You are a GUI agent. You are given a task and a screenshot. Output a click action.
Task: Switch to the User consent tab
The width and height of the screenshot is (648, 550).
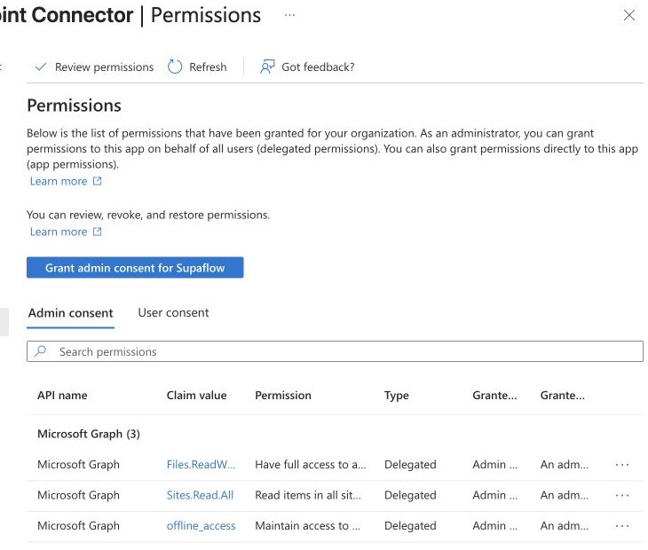[x=174, y=312]
